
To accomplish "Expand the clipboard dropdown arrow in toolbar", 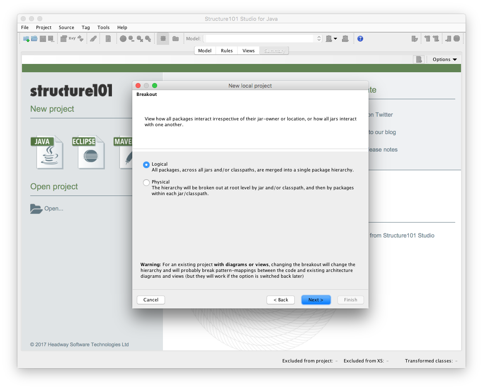I will tap(335, 39).
